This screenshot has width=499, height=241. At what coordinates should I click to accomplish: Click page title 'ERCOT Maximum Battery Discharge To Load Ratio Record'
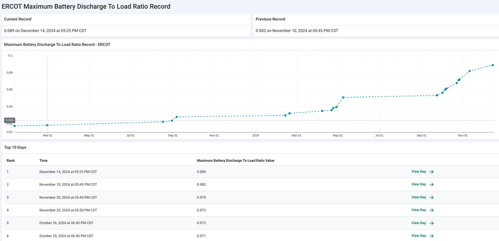tap(86, 6)
